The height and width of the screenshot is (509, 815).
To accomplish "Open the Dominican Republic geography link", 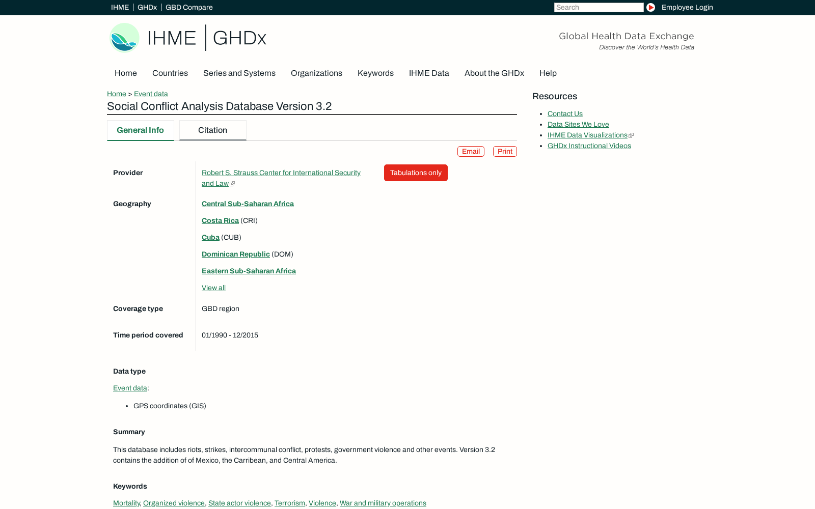I will tap(236, 254).
